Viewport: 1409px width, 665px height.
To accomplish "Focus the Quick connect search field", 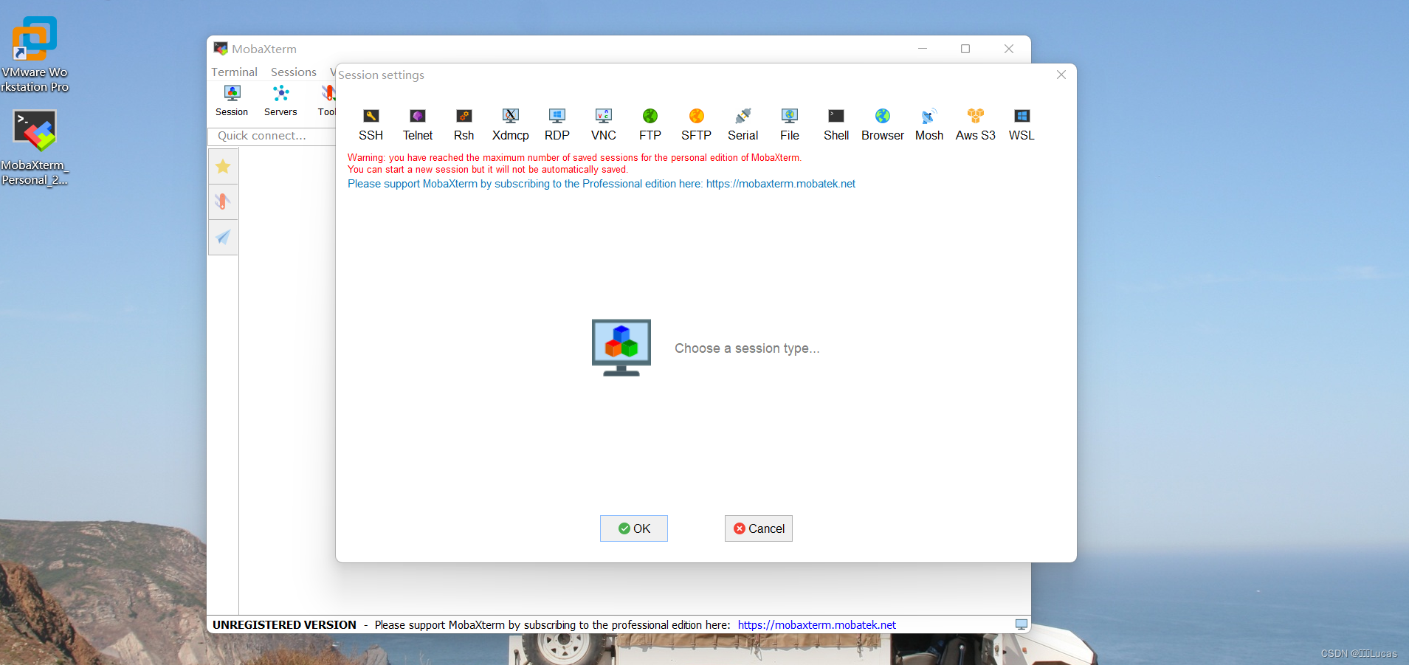I will (x=272, y=136).
